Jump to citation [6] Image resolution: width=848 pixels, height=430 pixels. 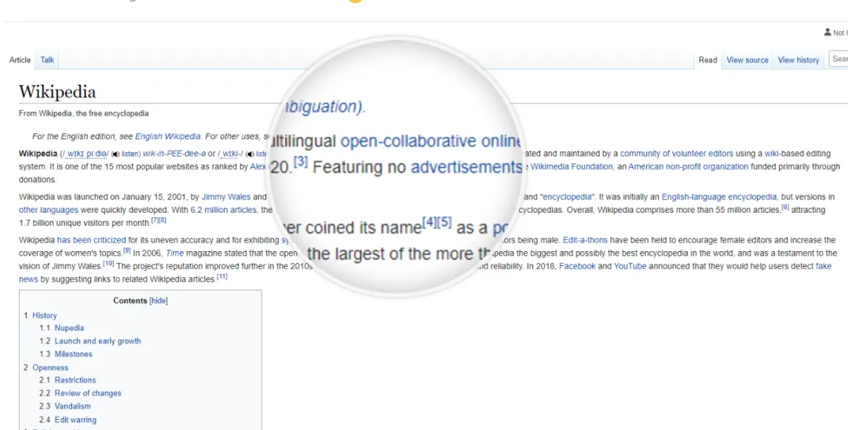(785, 207)
